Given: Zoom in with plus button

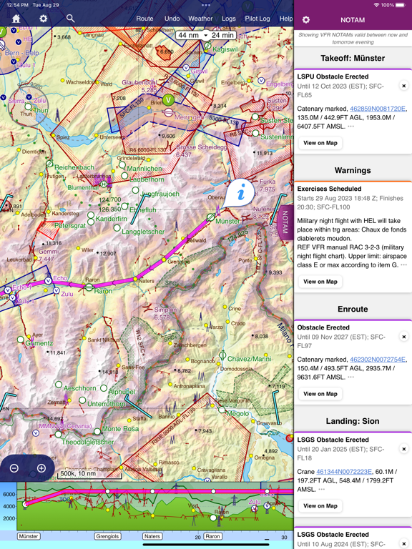Looking at the screenshot, I should [41, 468].
